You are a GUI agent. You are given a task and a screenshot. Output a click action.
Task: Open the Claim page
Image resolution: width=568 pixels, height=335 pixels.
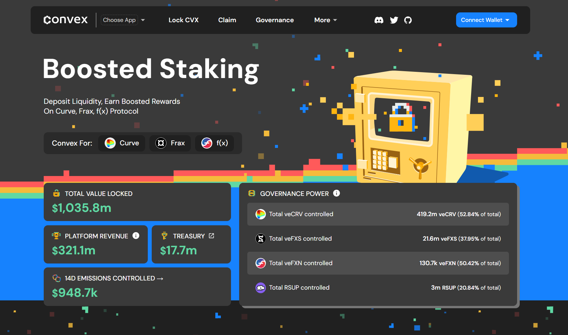227,20
